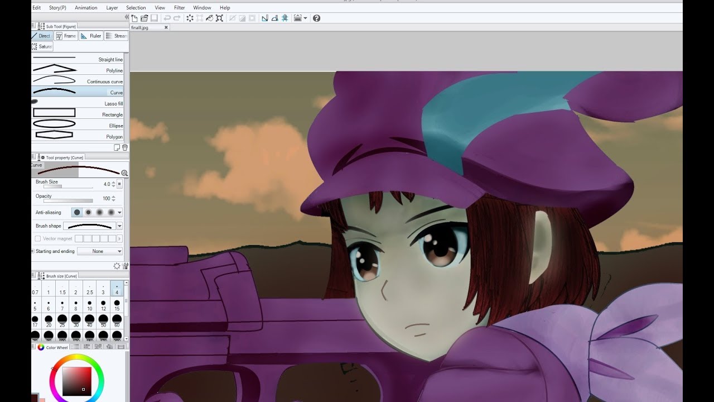
Task: Enable the Vector magnet checkbox
Action: 37,238
